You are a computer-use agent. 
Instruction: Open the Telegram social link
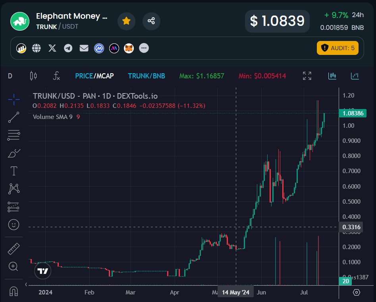[68, 48]
